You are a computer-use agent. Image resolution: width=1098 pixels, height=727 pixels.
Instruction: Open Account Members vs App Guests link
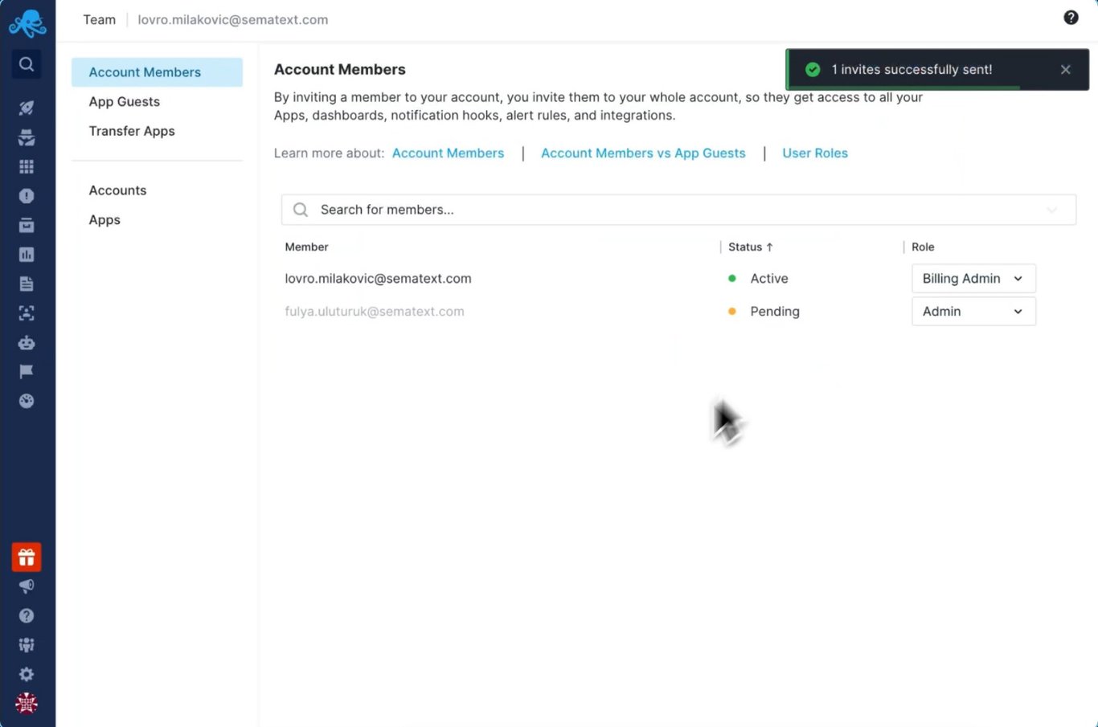pos(643,153)
